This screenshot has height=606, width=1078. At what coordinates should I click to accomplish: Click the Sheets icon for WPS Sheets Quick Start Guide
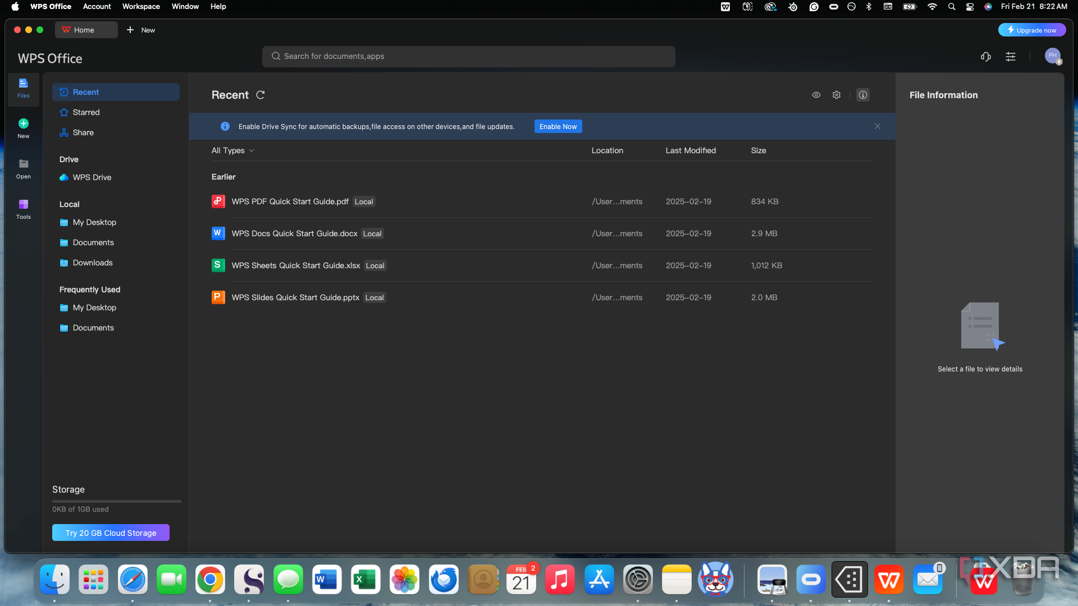pos(218,265)
